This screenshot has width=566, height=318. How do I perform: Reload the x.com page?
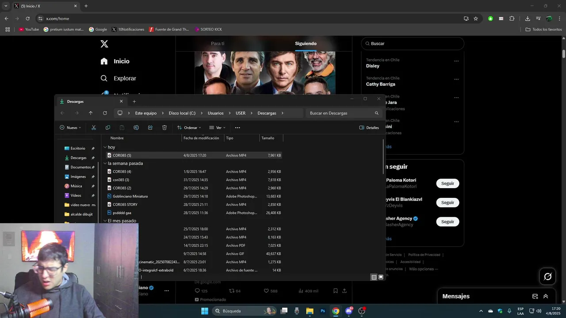(x=27, y=19)
